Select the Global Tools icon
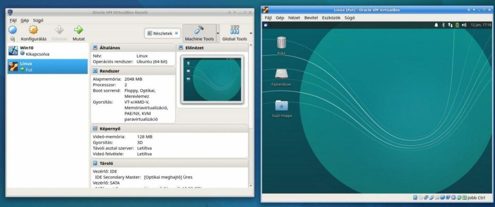The height and width of the screenshot is (207, 495). tap(235, 30)
